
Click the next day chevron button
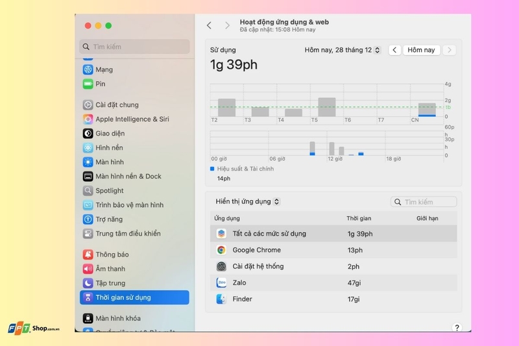[449, 50]
